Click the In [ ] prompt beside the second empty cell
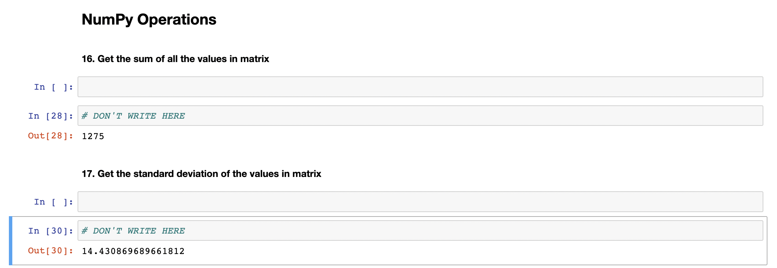The height and width of the screenshot is (268, 777). (53, 202)
